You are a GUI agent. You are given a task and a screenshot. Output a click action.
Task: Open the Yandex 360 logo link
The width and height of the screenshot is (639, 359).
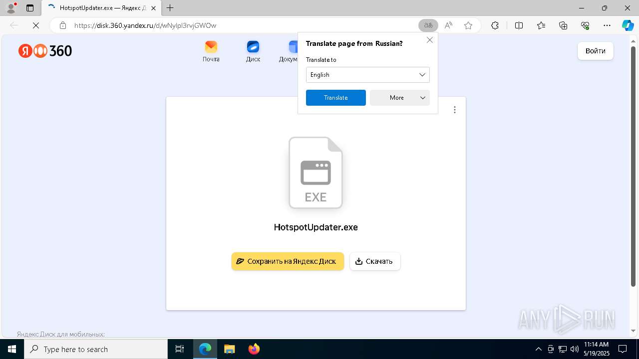(x=45, y=51)
